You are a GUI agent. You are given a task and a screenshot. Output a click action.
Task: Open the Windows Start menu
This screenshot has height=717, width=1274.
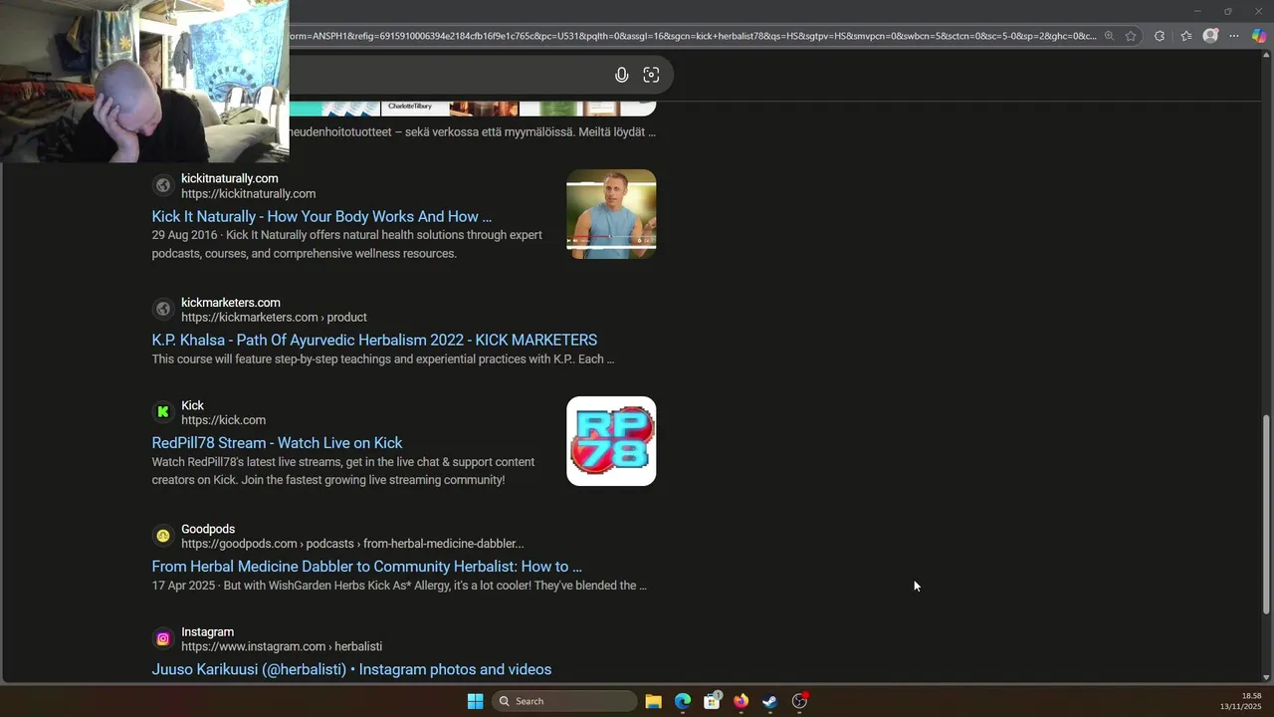(x=475, y=701)
